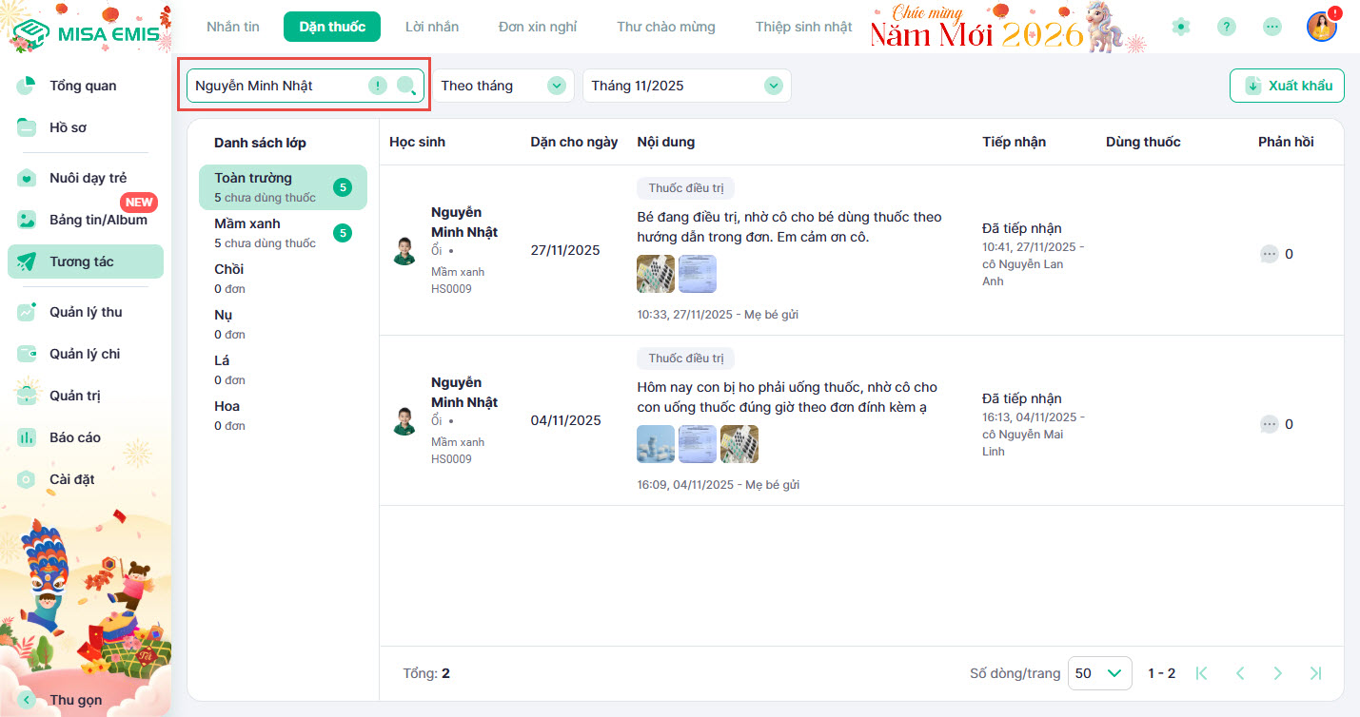Image resolution: width=1360 pixels, height=717 pixels.
Task: Open the flower theme icon in header
Action: [1181, 27]
